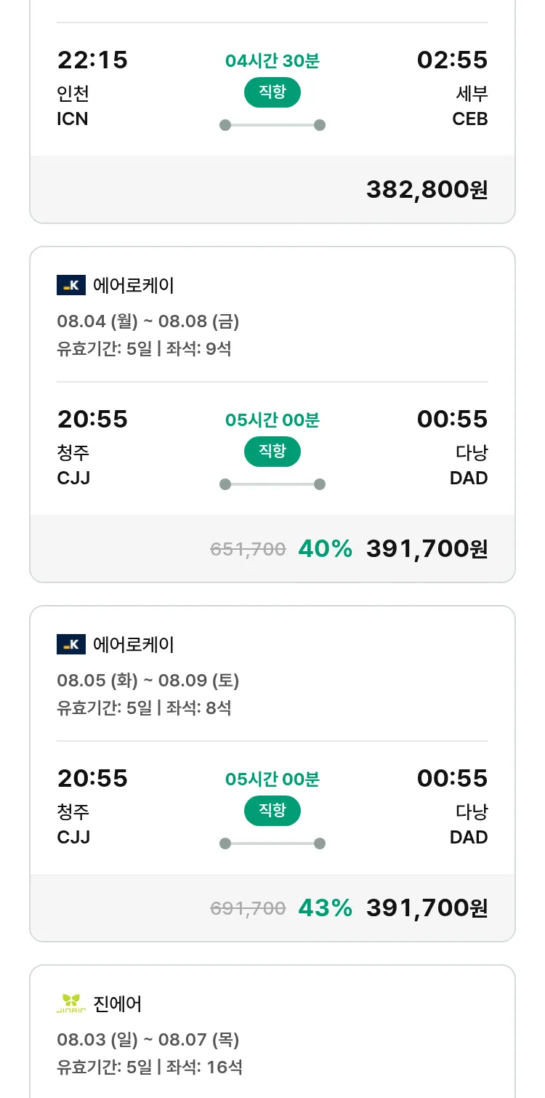545x1098 pixels.
Task: Click the Aero K logo on the 08.04 flight
Action: point(71,285)
